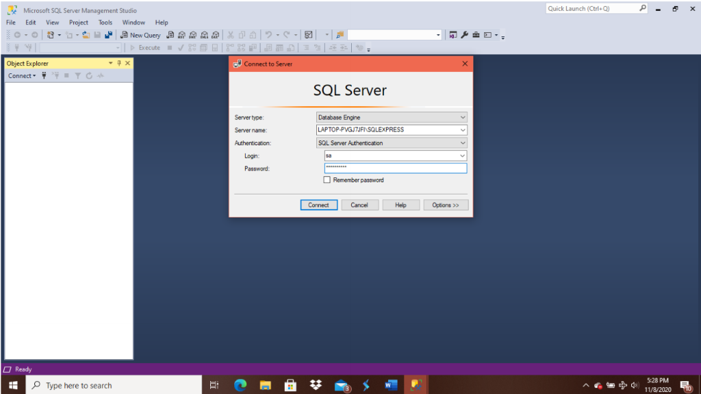Screen dimensions: 701x394
Task: Open Object Explorer window position dropdown arrow
Action: coord(110,63)
